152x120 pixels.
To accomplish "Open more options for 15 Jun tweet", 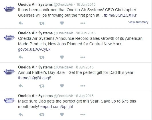I will [x=83, y=23].
